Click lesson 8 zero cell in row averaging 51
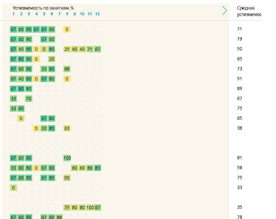Image resolution: width=276 pixels, height=219 pixels. click(67, 79)
